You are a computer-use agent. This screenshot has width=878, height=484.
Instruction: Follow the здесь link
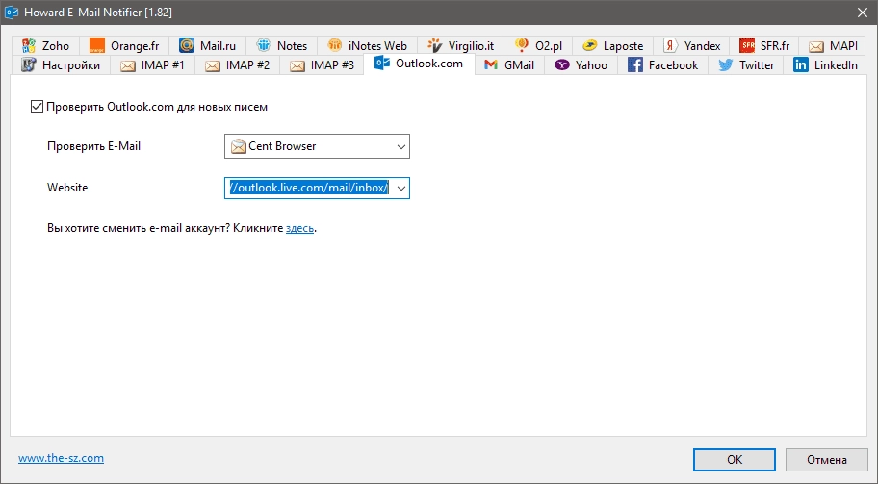tap(299, 228)
